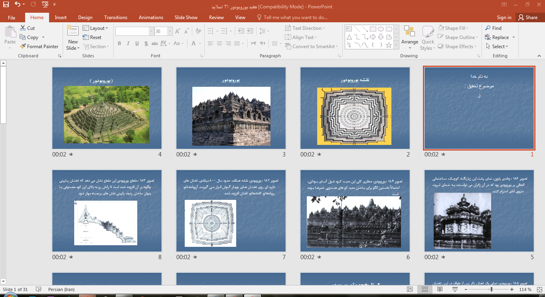Click the Cut scissors icon
The width and height of the screenshot is (545, 297).
click(x=24, y=28)
